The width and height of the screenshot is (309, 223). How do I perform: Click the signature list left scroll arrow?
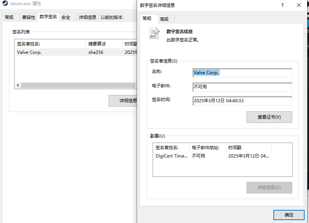[x=18, y=85]
